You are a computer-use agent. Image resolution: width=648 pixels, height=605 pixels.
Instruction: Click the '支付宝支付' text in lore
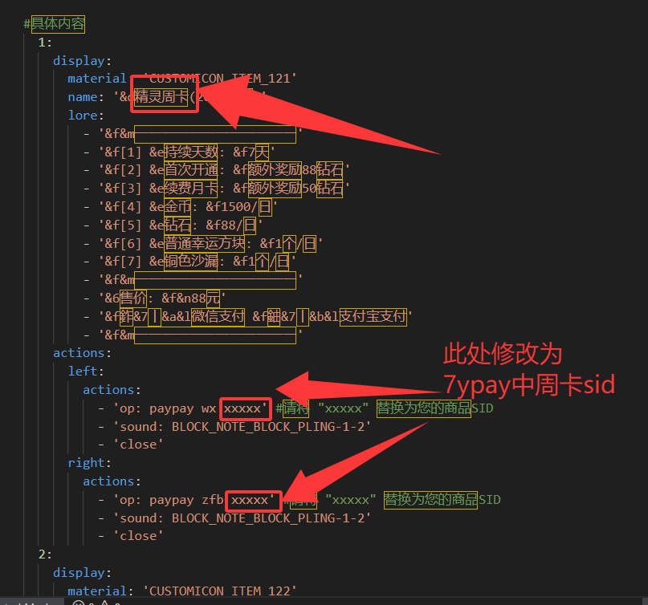pos(373,317)
